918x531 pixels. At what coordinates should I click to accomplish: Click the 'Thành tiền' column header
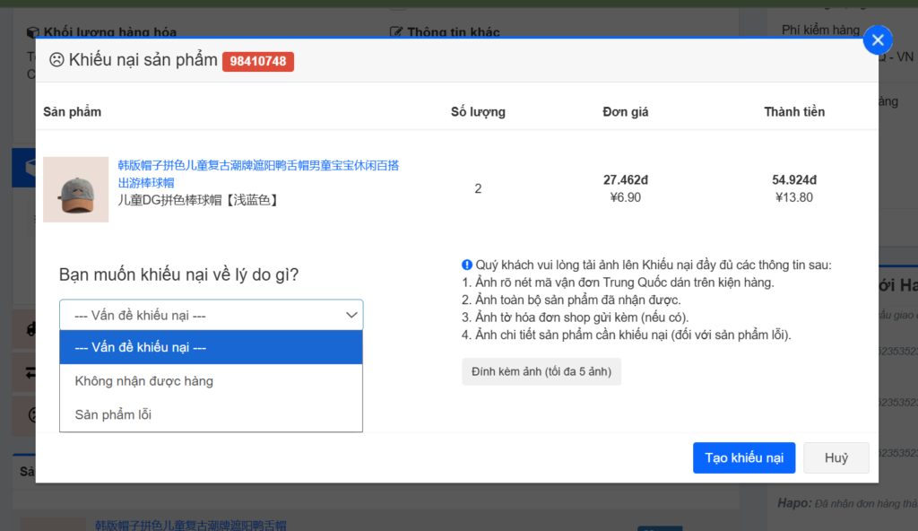coord(794,112)
